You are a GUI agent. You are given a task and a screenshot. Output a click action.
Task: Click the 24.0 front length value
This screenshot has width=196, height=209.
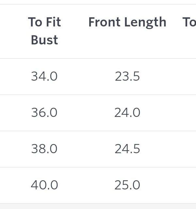click(x=127, y=113)
